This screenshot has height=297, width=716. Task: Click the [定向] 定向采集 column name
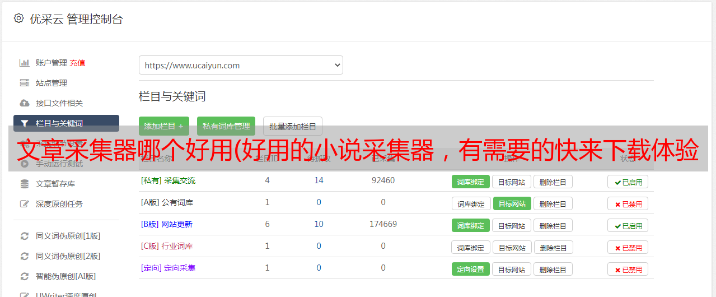168,268
